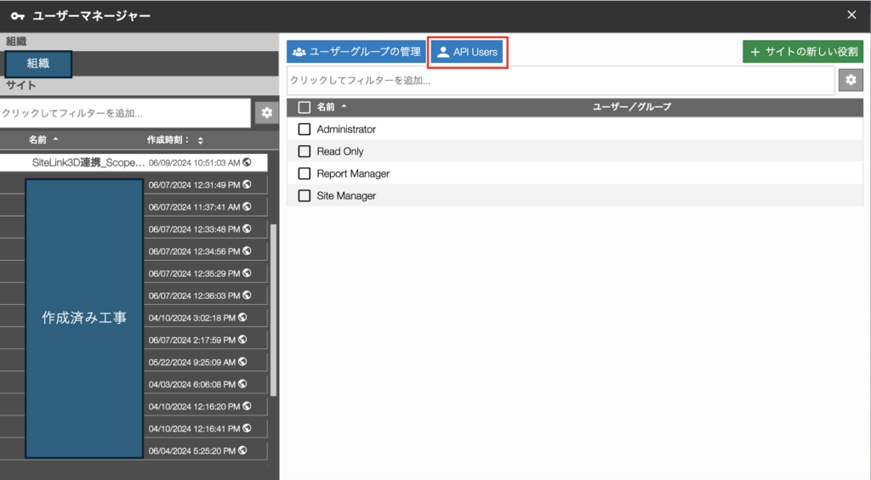The height and width of the screenshot is (480, 871).
Task: Tick the Read Only role checkbox
Action: 305,151
